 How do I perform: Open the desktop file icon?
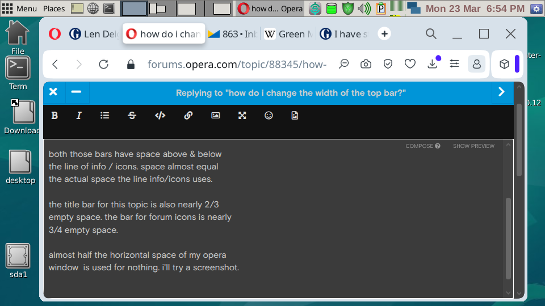coord(20,167)
